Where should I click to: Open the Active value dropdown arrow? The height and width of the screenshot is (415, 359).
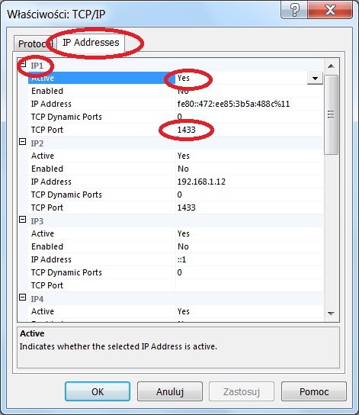(315, 79)
